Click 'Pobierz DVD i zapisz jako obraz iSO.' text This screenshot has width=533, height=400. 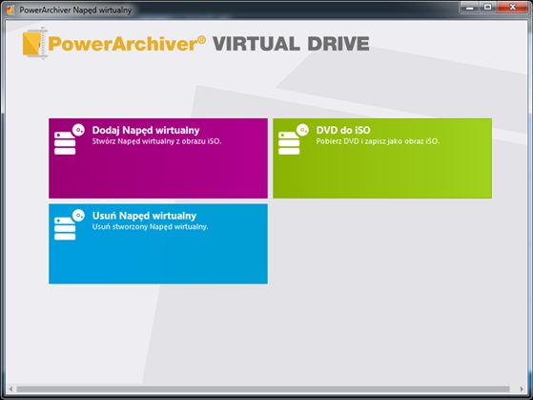[378, 141]
